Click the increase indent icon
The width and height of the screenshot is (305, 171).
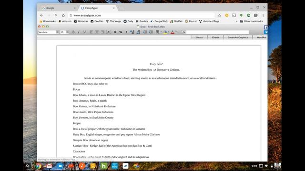[x=151, y=32]
